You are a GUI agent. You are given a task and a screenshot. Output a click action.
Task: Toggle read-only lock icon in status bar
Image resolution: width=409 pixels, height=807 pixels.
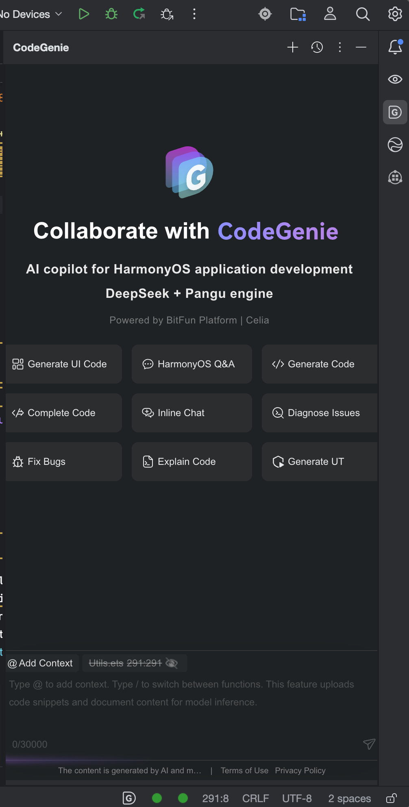(x=391, y=798)
